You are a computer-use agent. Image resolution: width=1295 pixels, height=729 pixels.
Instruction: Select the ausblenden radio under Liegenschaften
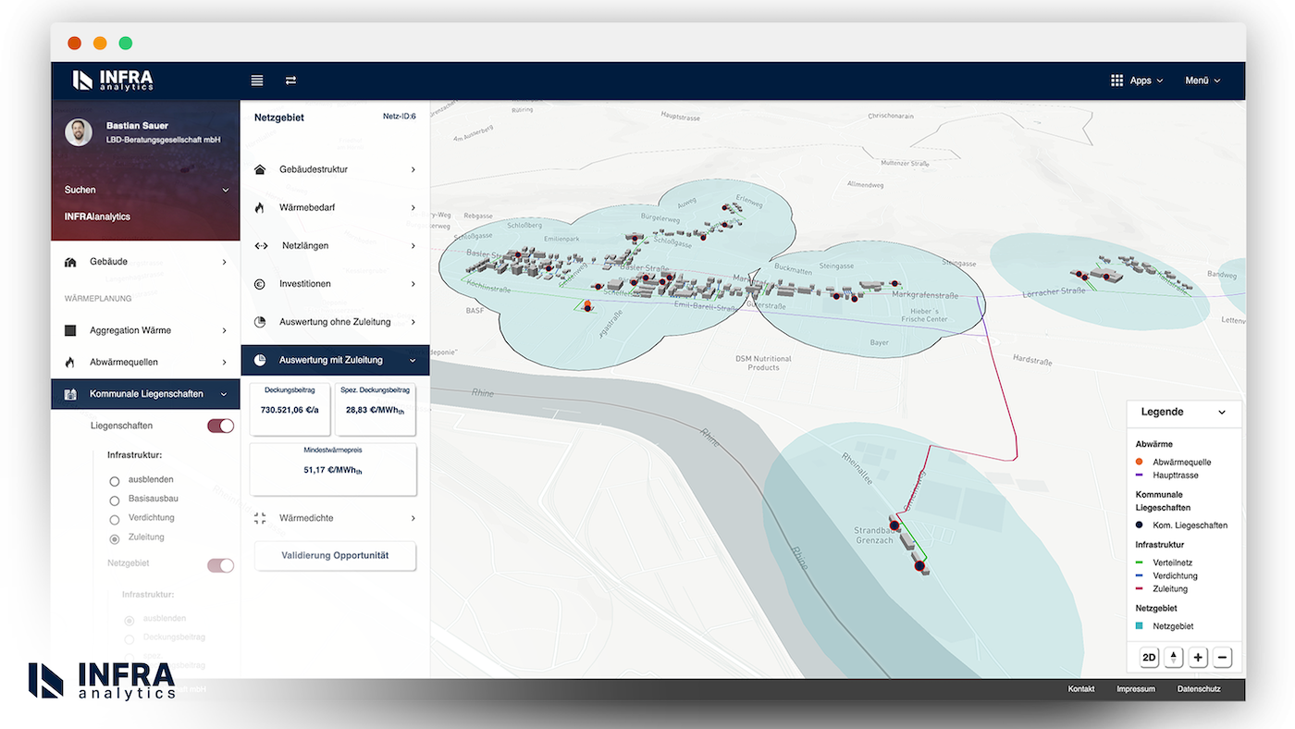click(x=115, y=481)
